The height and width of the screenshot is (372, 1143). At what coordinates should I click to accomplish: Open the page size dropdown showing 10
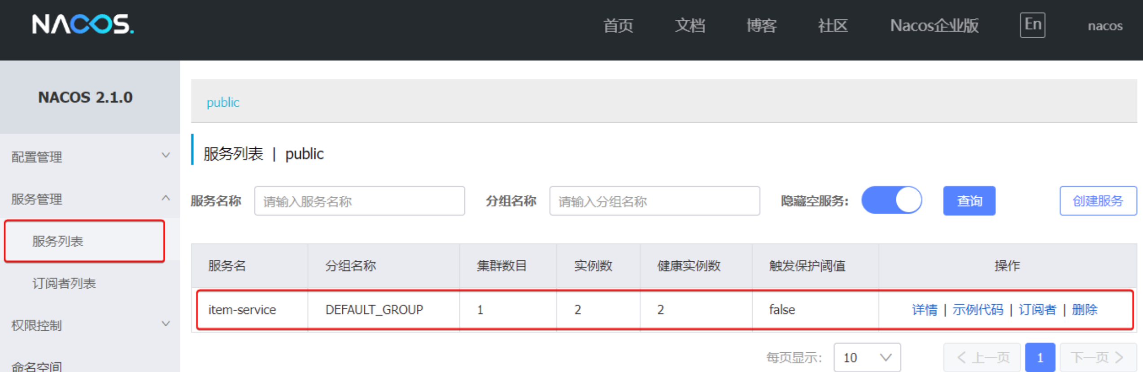867,357
